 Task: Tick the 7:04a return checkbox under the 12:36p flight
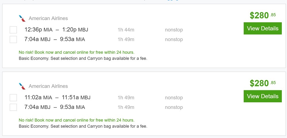click(x=13, y=39)
